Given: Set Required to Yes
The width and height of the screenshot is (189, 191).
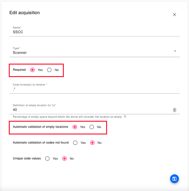Looking at the screenshot, I should (x=32, y=70).
